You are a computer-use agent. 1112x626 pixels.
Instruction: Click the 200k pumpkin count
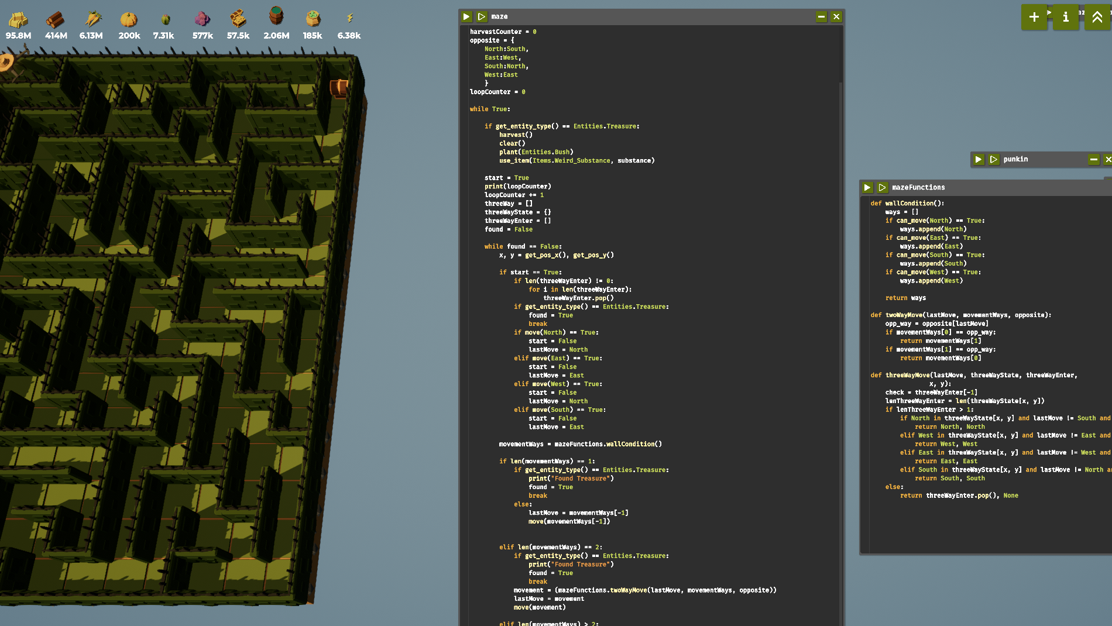(x=129, y=36)
